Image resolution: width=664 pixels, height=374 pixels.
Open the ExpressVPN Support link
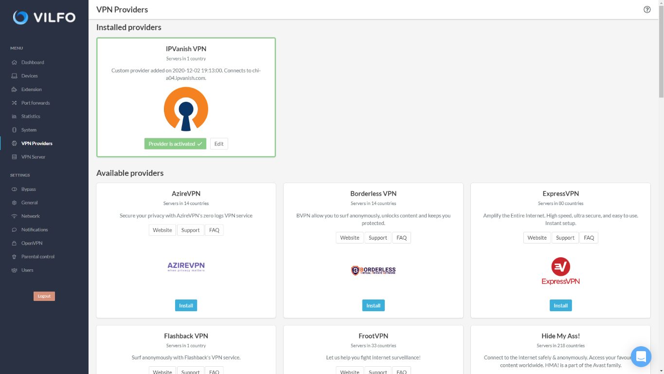[x=565, y=238]
